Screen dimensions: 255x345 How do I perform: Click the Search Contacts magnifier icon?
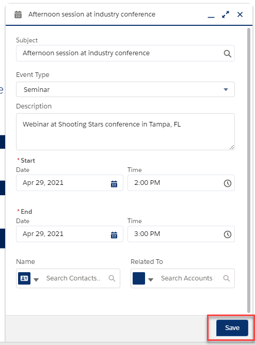tap(112, 278)
